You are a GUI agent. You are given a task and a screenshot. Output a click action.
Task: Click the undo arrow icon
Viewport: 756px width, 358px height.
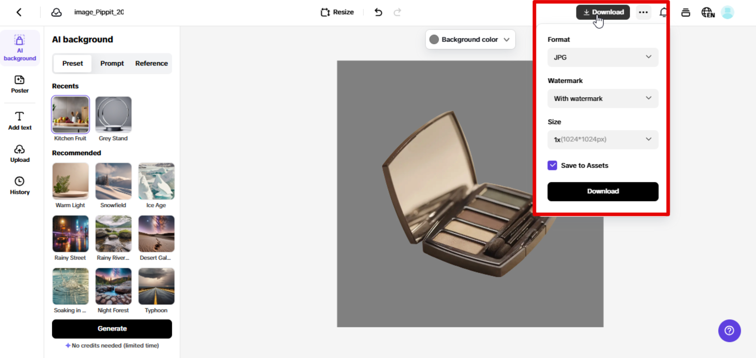coord(378,12)
